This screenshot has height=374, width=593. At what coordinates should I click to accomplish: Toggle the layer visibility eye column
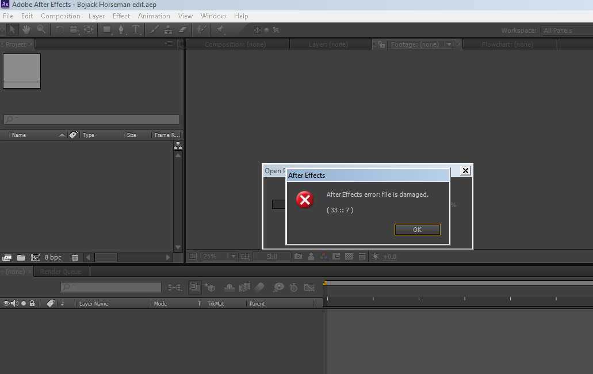point(6,303)
